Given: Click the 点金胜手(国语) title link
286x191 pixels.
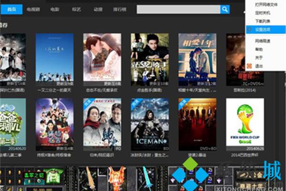Looking at the screenshot, I should pyautogui.click(x=150, y=90).
